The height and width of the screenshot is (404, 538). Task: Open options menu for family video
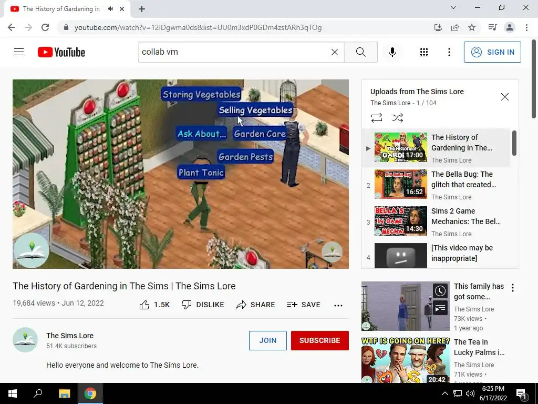[513, 288]
